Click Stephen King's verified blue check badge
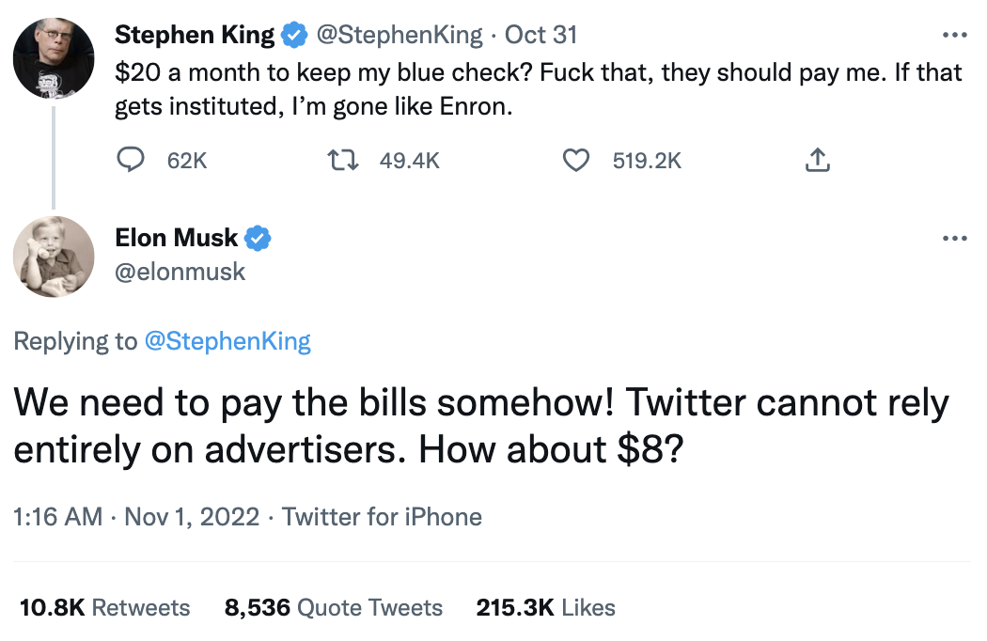The image size is (987, 641). tap(294, 36)
